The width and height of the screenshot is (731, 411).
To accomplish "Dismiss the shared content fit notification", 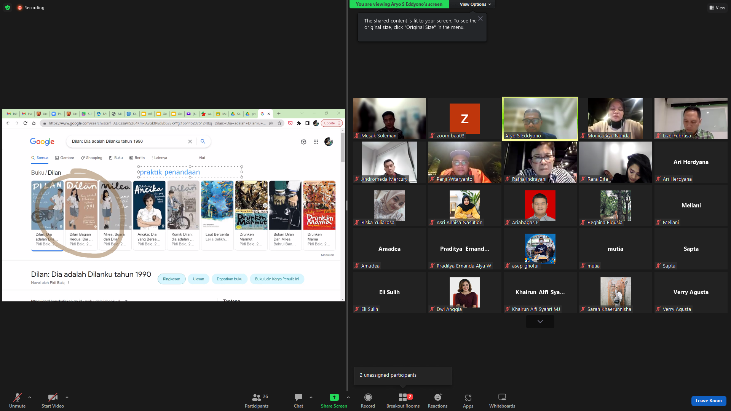I will point(480,19).
